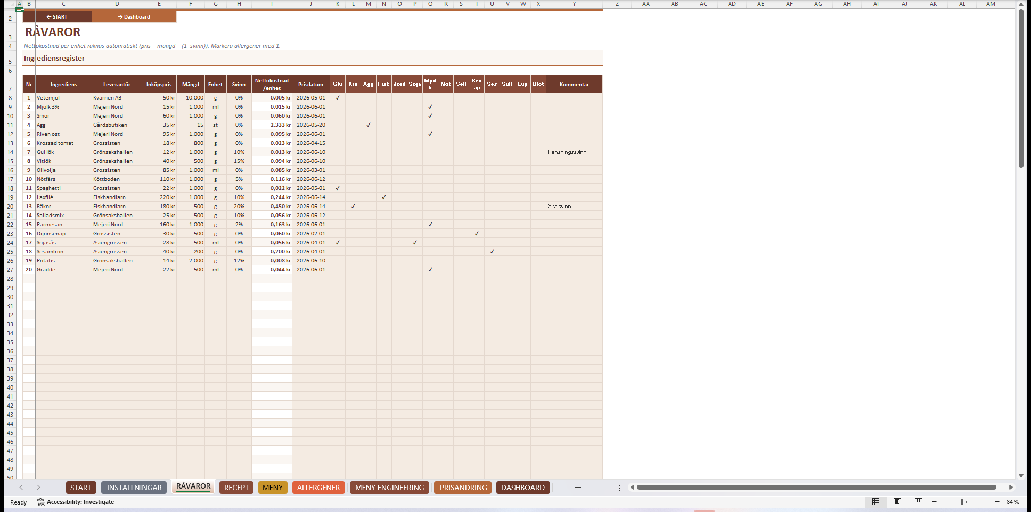Select column header AM
The width and height of the screenshot is (1031, 512).
pos(991,4)
